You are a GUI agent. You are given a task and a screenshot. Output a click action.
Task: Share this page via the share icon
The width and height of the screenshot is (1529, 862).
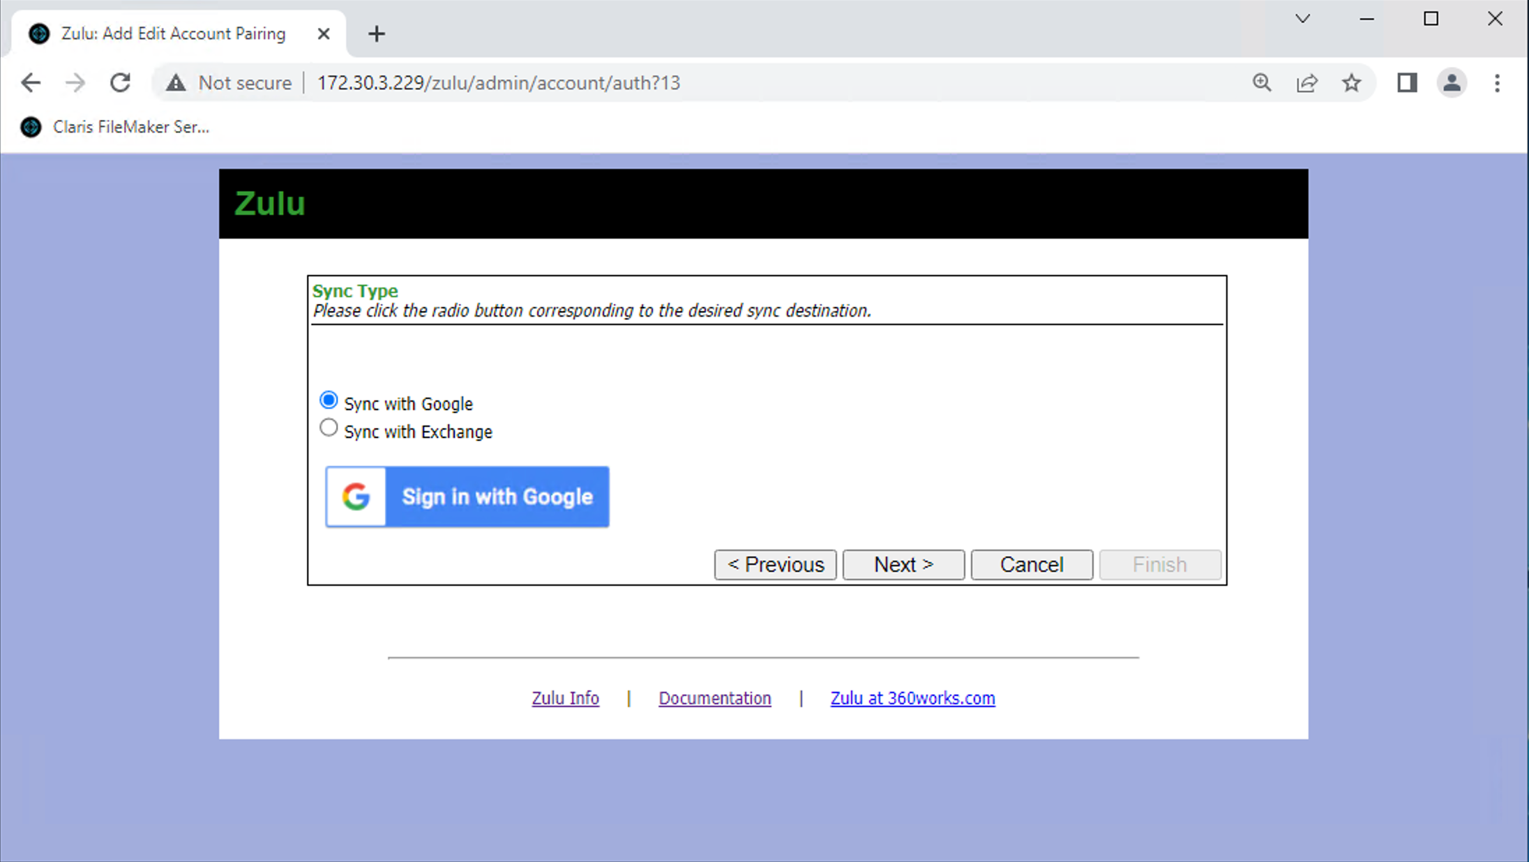[1306, 83]
